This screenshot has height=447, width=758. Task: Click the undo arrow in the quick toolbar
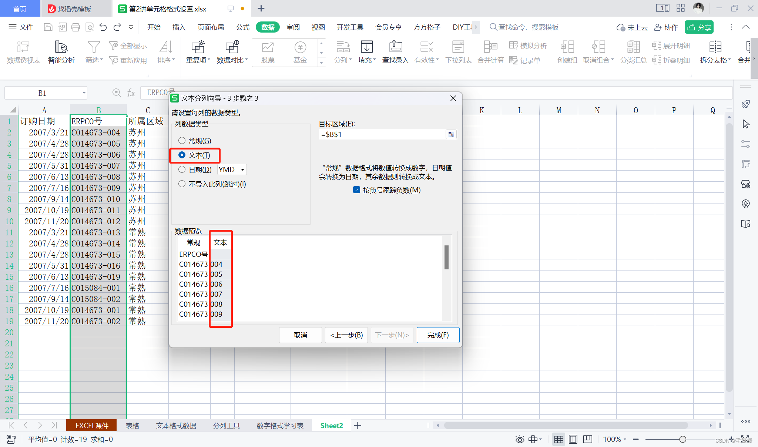pos(103,27)
